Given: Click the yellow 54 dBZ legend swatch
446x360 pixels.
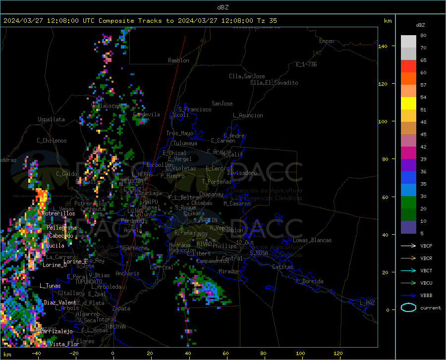Looking at the screenshot, I should click(x=408, y=103).
